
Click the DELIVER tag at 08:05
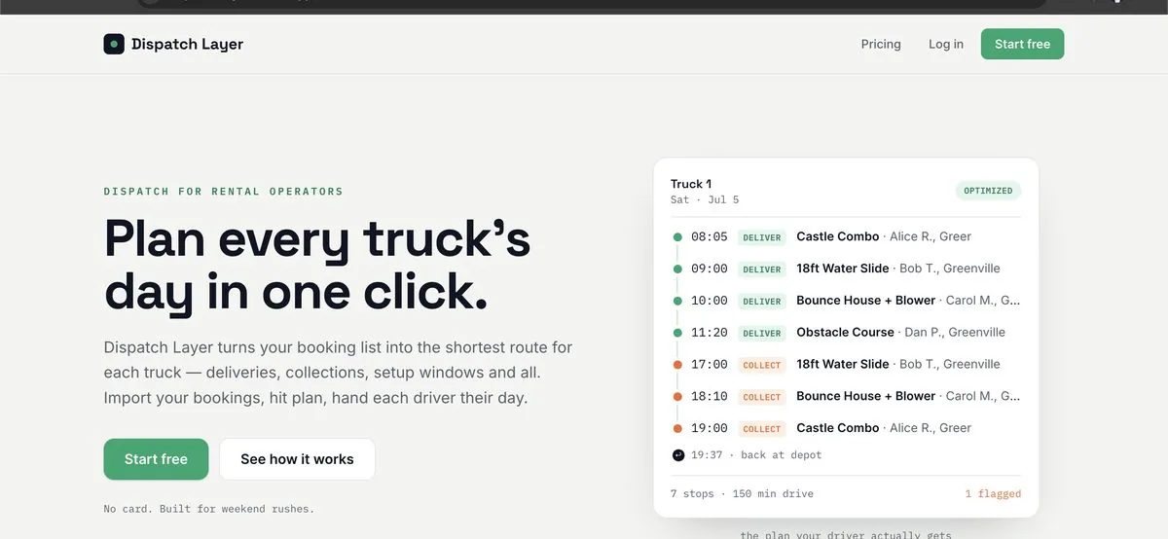(762, 237)
